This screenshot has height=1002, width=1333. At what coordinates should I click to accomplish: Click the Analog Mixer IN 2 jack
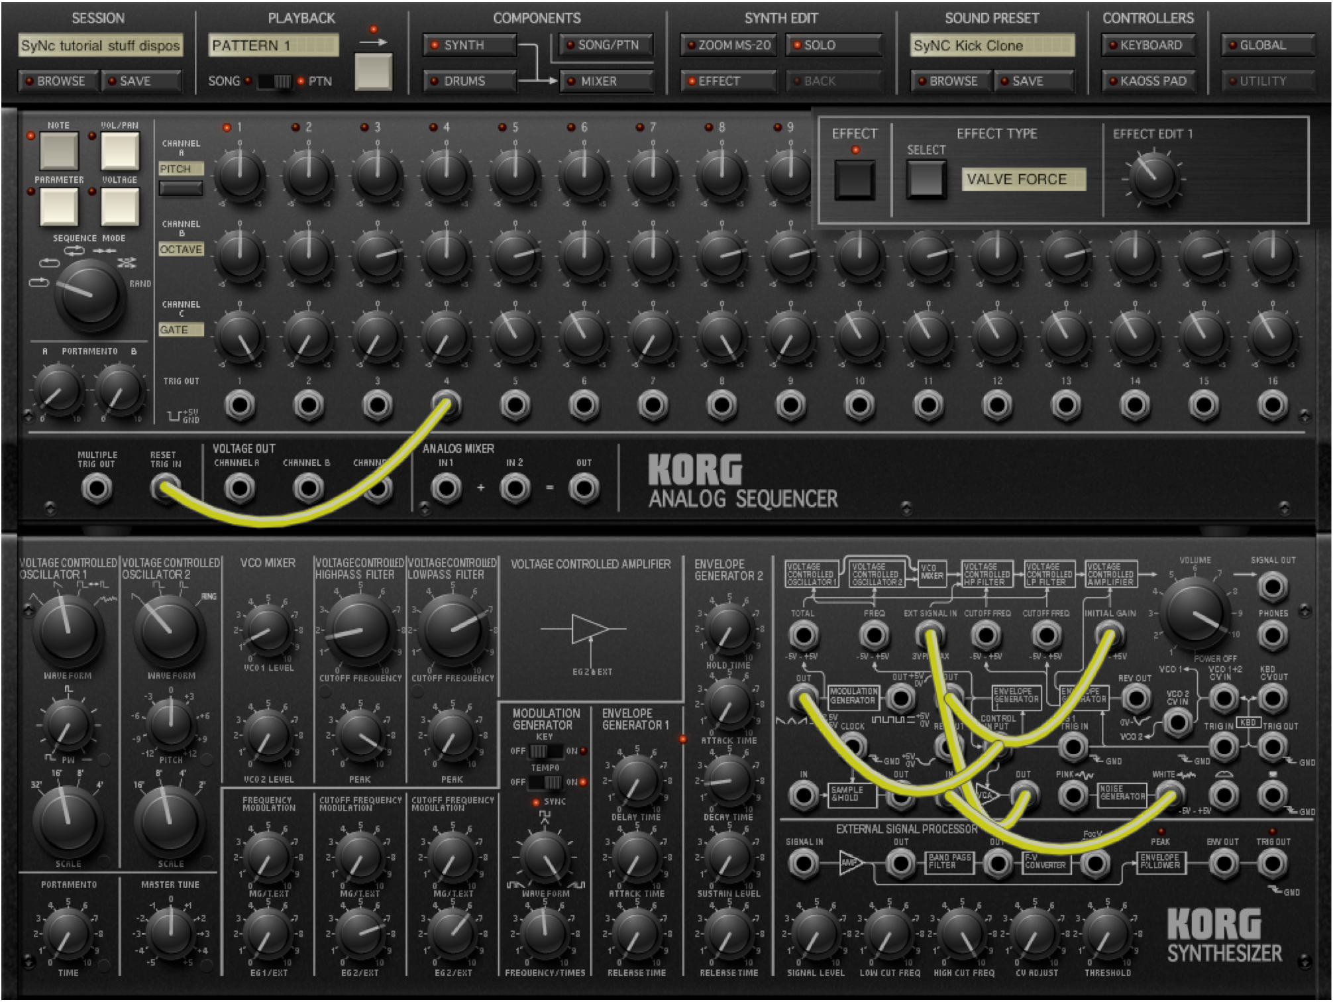[515, 489]
